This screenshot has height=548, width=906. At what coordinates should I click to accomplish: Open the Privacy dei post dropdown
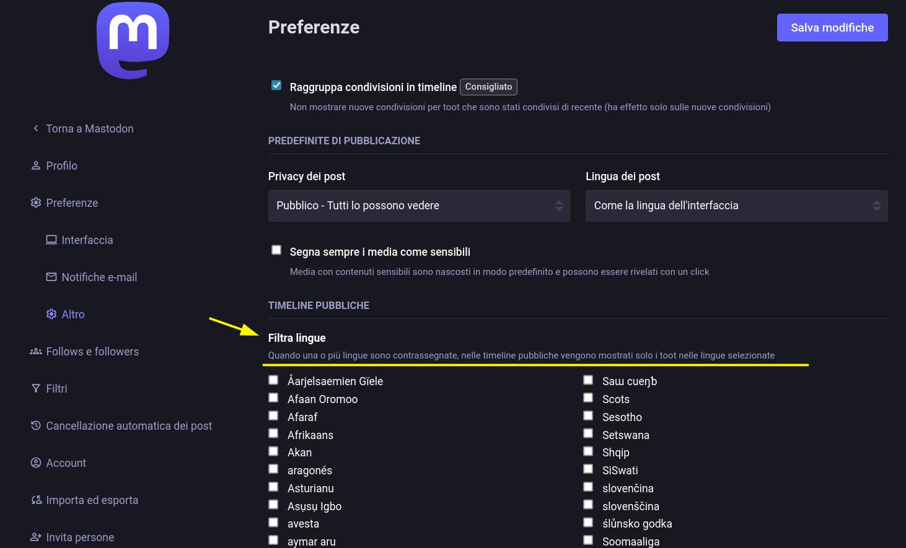click(x=419, y=206)
